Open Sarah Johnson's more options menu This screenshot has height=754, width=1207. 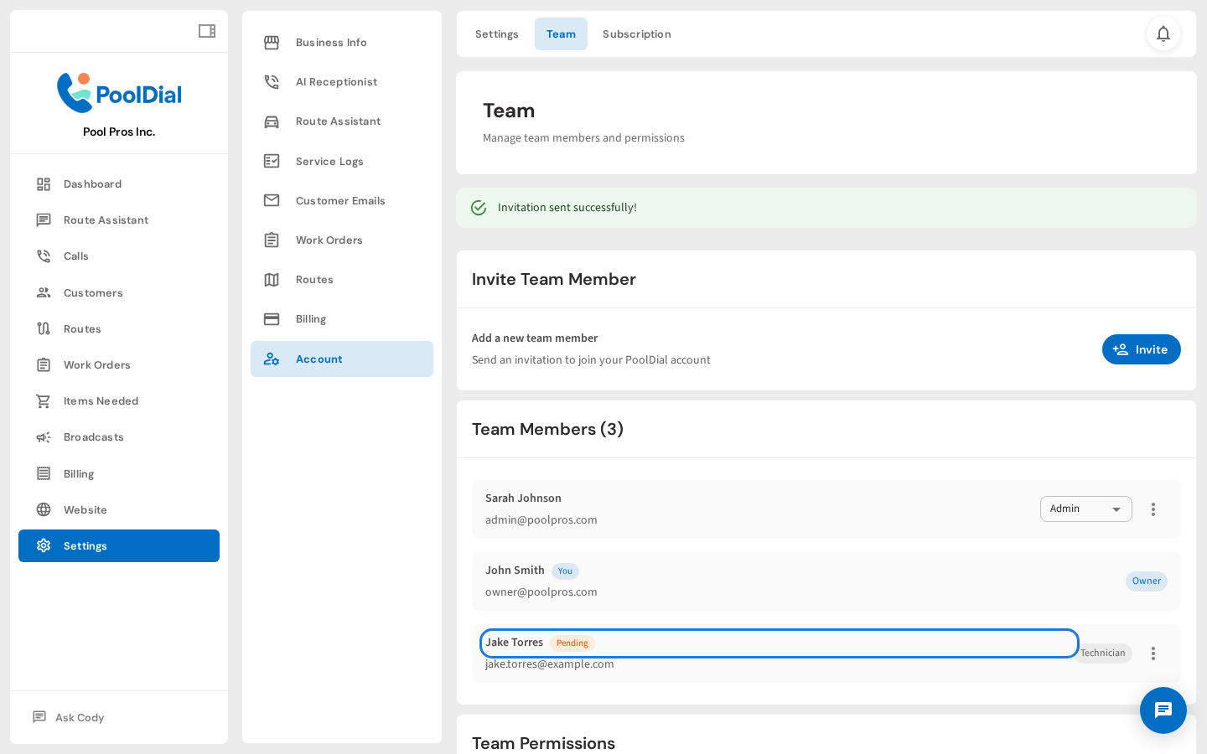point(1153,509)
